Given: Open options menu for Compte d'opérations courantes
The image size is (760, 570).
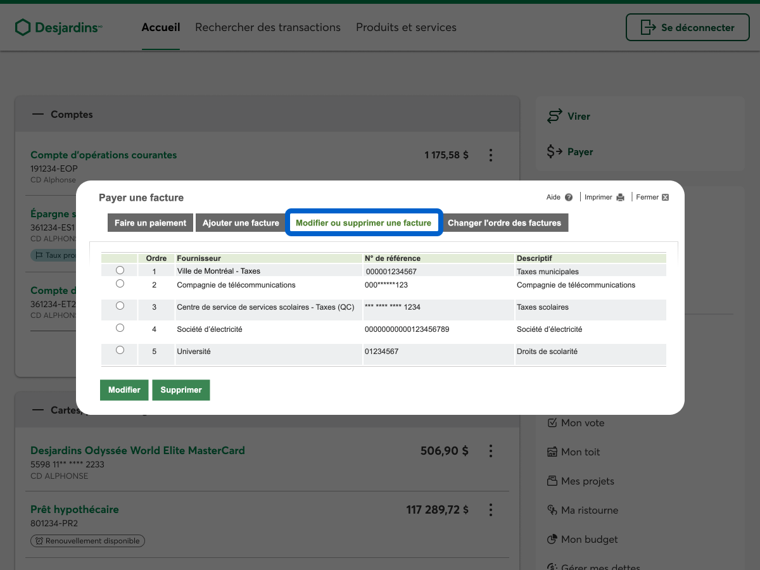Looking at the screenshot, I should point(490,155).
